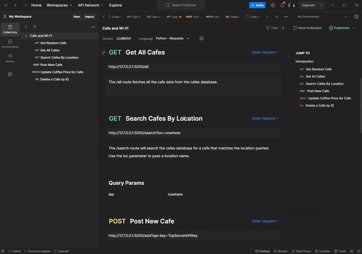
Task: Switch to the PATCH Update tab
Action: (213, 17)
